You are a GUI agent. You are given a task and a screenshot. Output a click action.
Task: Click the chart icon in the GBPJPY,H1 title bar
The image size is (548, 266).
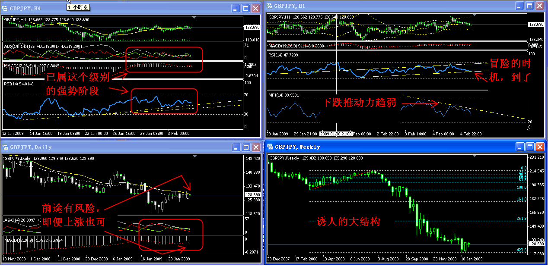[269, 6]
